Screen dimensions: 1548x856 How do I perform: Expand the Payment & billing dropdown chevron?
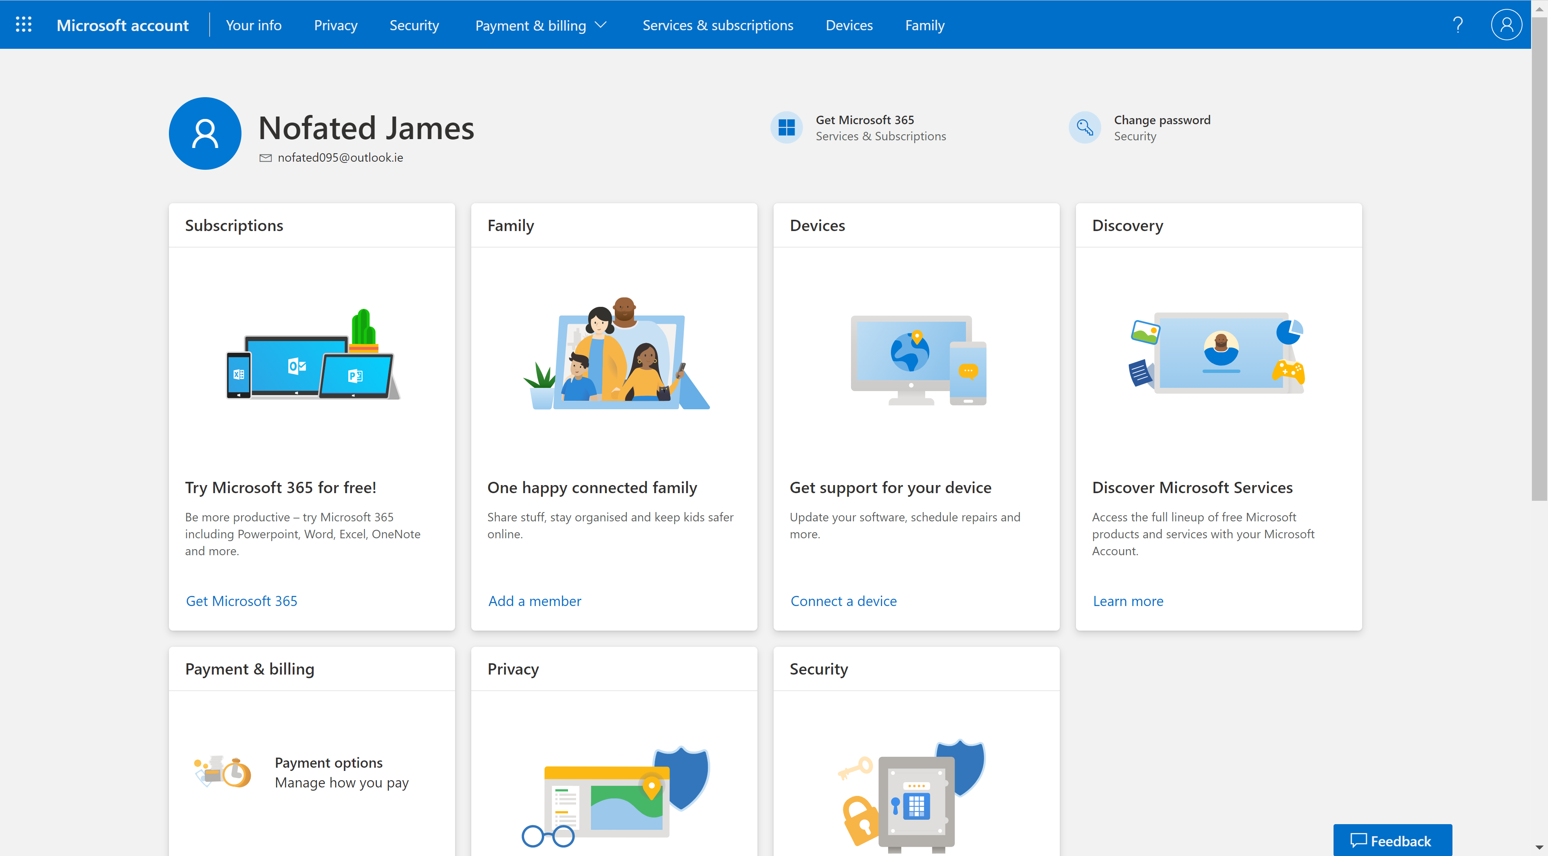[x=600, y=25]
